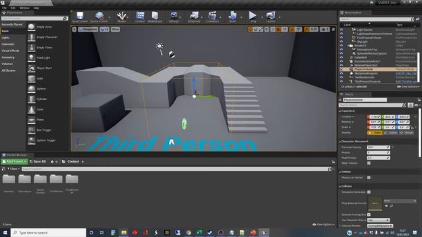Open the Marketplace toolbar icon
The width and height of the screenshot is (422, 237).
coord(155,16)
